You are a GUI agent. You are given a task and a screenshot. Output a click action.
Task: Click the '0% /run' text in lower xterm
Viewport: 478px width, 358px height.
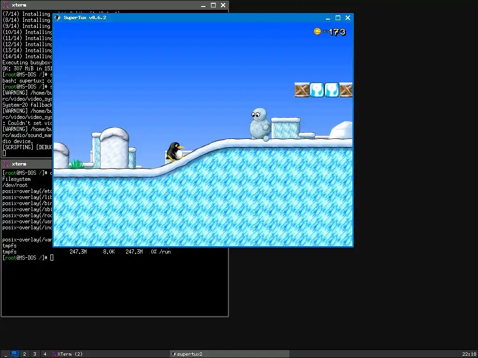click(x=161, y=252)
